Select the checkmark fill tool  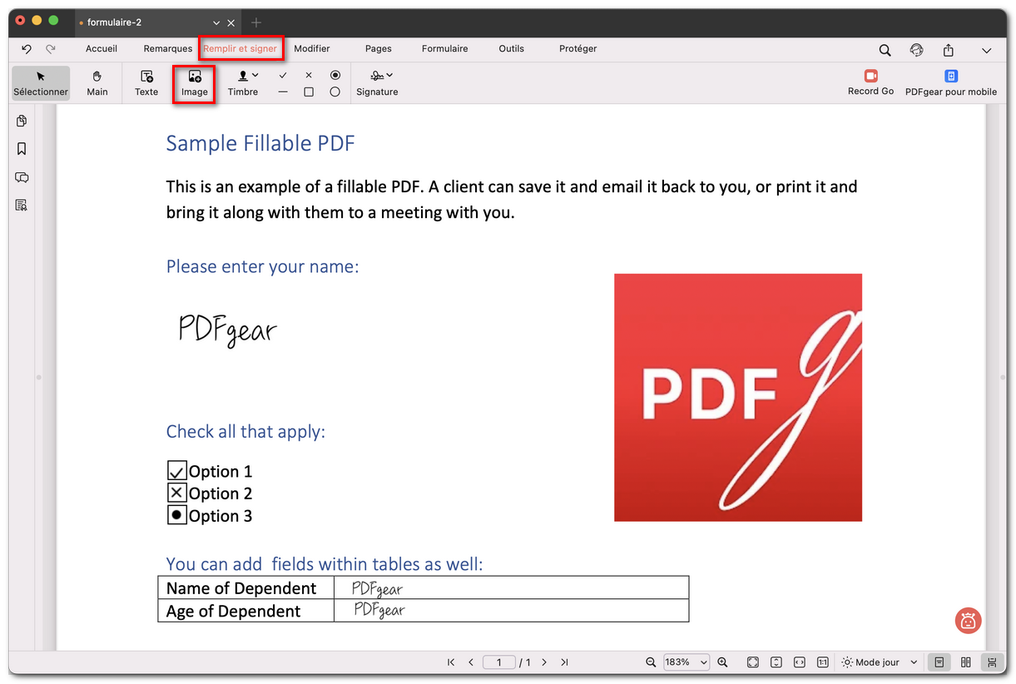tap(283, 76)
